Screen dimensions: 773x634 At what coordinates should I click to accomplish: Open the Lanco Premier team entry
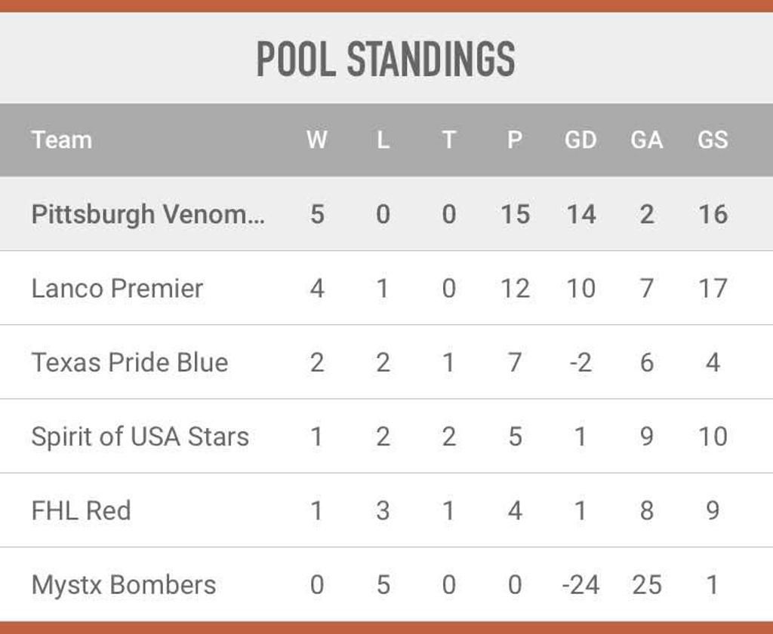(117, 289)
